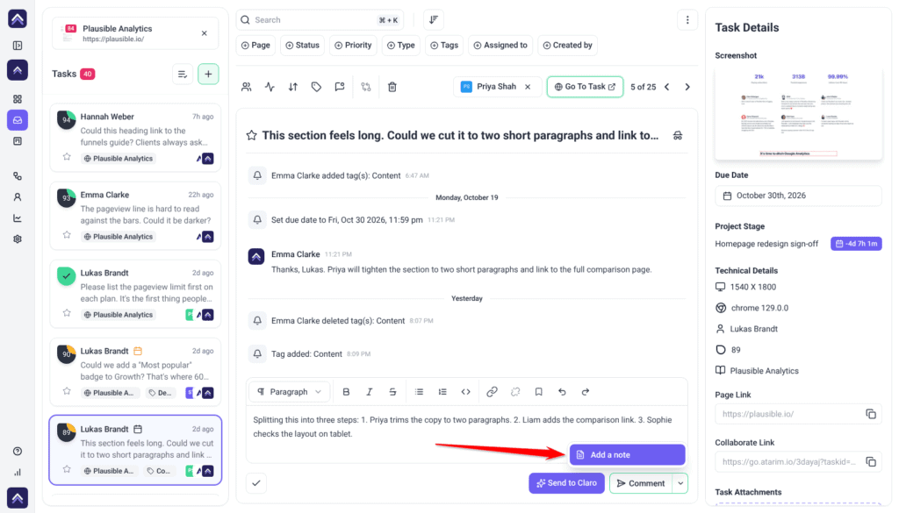Click the incognito icon next to the task title
The width and height of the screenshot is (899, 513).
[678, 136]
